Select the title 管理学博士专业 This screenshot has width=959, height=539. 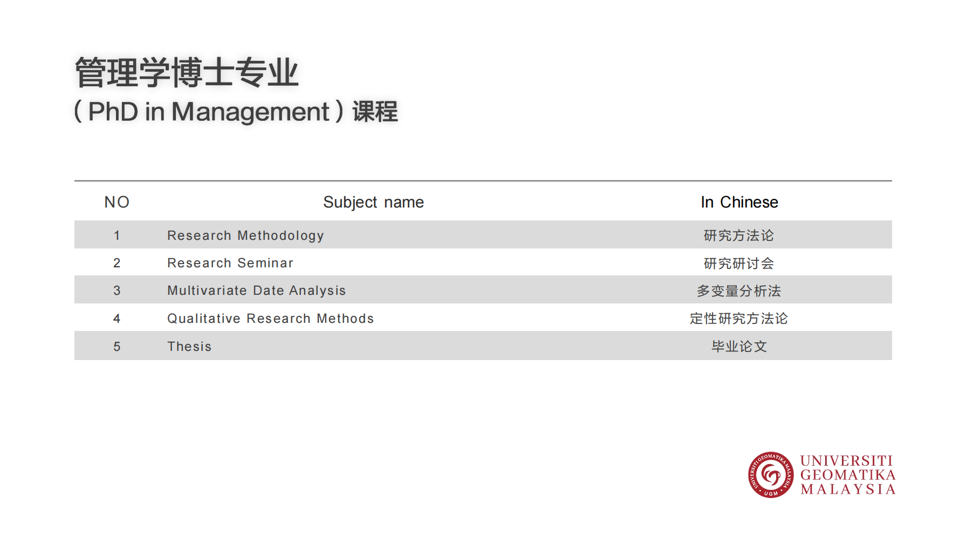187,72
